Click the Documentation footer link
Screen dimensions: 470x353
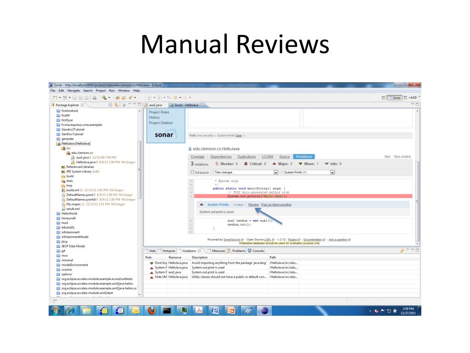[x=313, y=239]
